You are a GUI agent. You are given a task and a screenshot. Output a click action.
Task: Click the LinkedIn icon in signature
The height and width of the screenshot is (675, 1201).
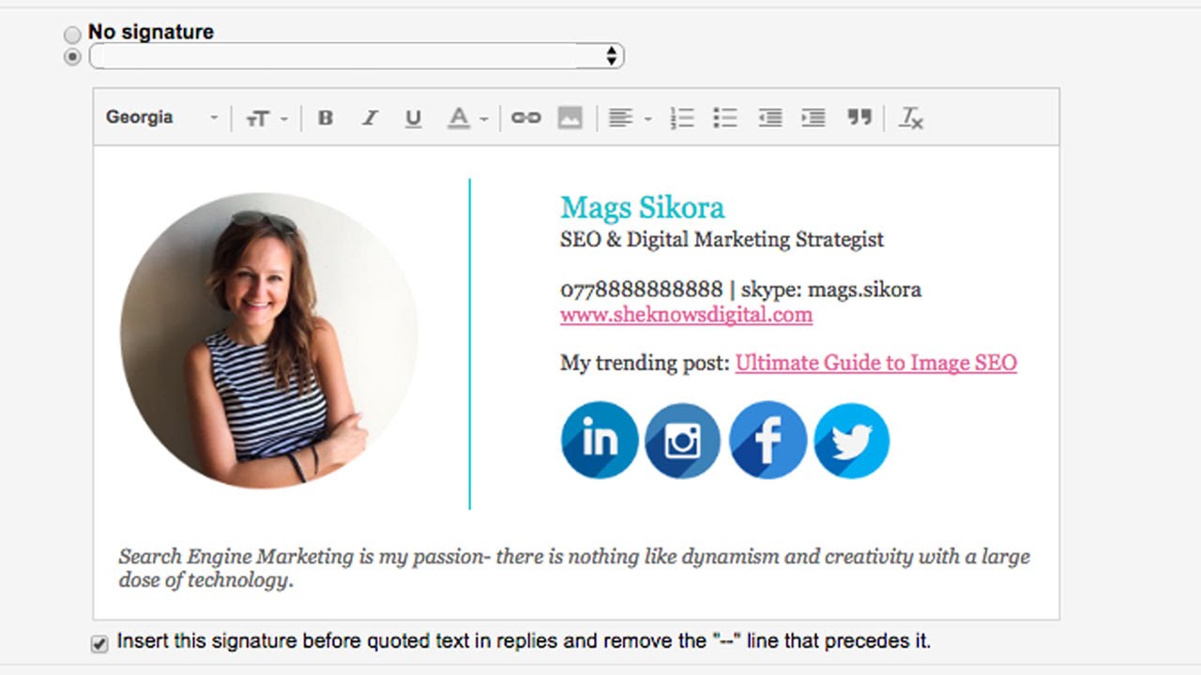tap(600, 440)
